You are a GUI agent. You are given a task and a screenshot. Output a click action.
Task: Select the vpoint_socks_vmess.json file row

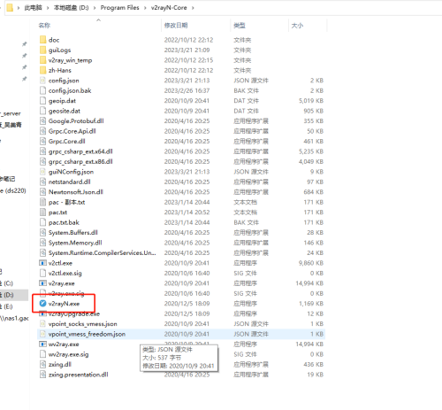pos(181,324)
